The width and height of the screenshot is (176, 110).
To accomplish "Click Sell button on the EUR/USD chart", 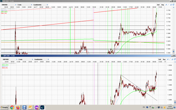I will tap(158, 5).
